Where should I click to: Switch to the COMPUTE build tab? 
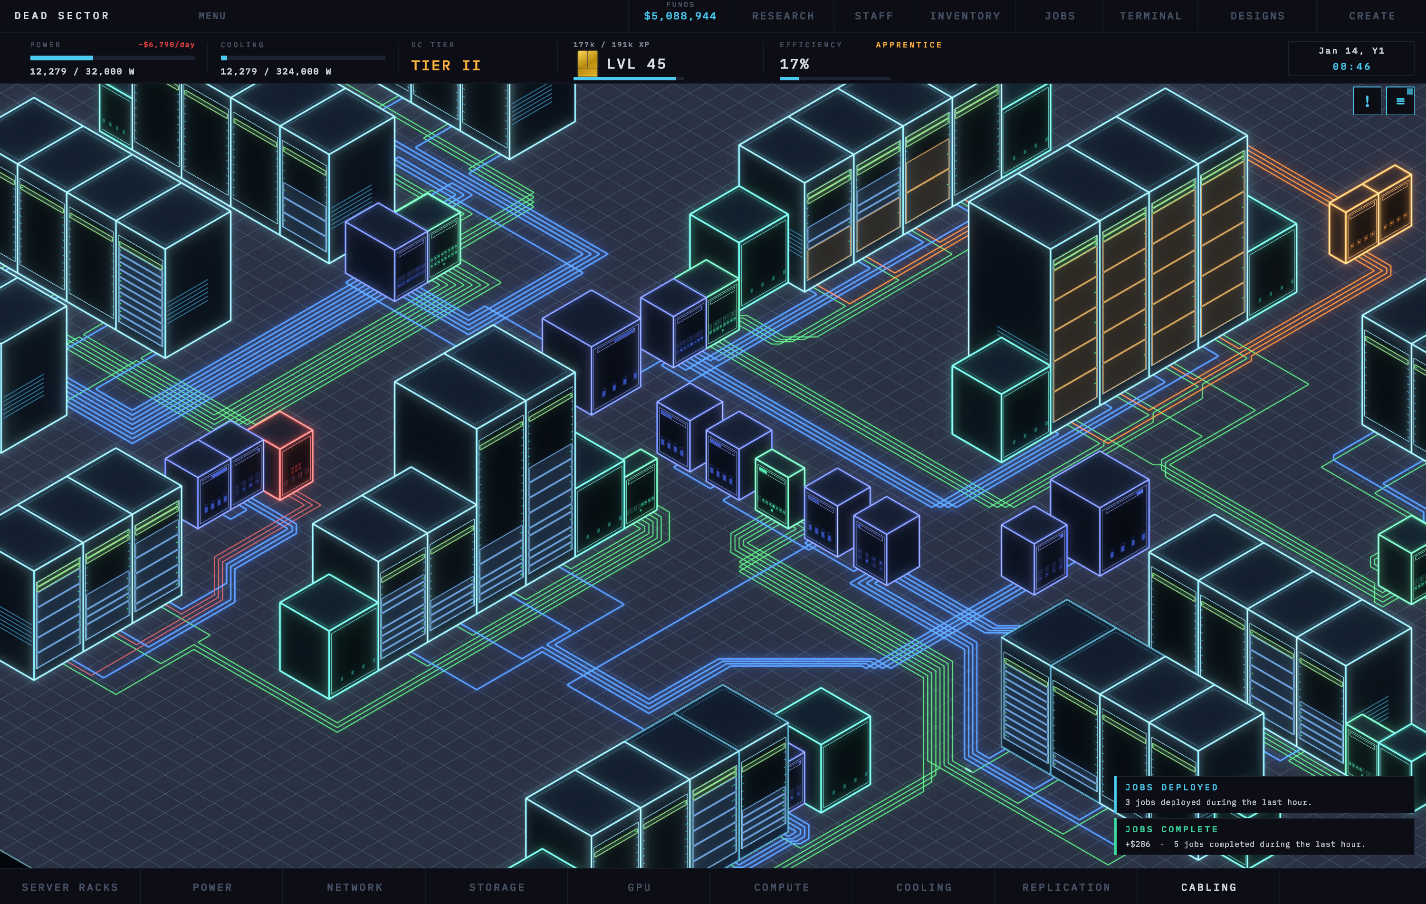point(782,887)
